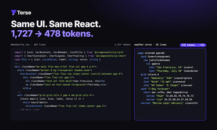Click the CardContent line with 'justify-between gap-4'
This screenshot has width=217, height=130.
tap(71, 74)
